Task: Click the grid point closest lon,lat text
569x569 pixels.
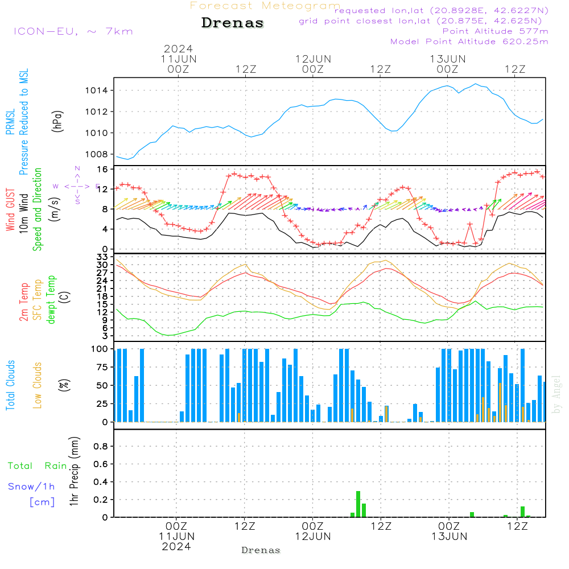Action: (424, 21)
